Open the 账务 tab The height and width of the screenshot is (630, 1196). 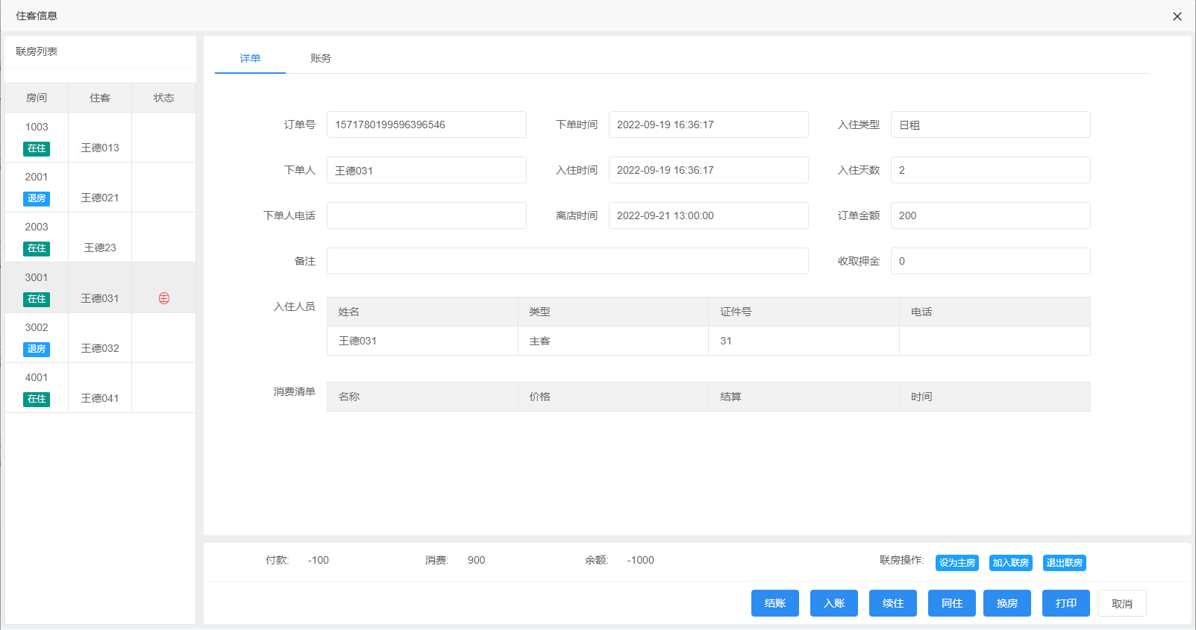(321, 58)
